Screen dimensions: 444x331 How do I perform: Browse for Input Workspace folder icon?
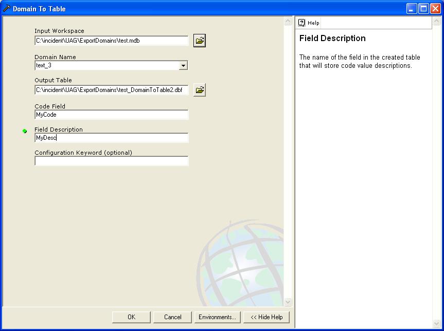pos(200,41)
